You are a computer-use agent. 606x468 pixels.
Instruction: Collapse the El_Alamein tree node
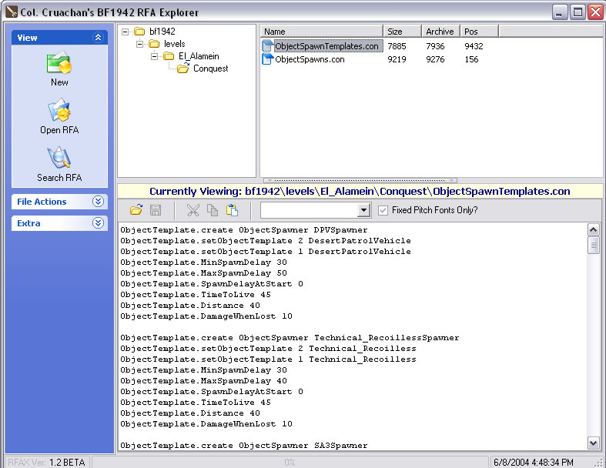pos(154,56)
